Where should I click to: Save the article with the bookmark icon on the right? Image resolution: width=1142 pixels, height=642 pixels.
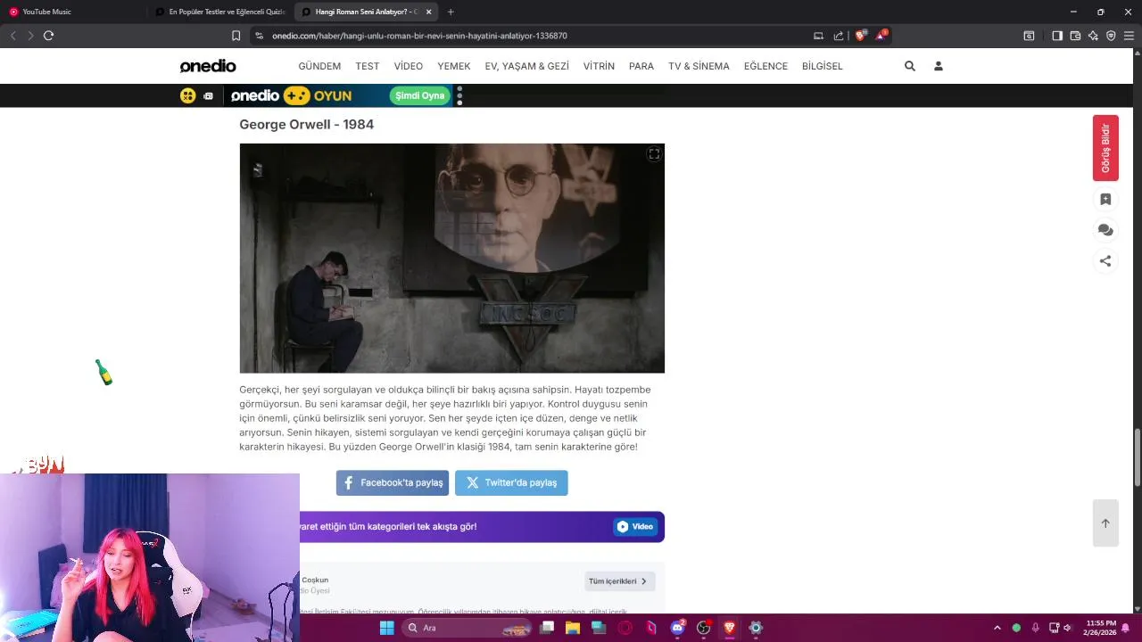coord(1105,200)
